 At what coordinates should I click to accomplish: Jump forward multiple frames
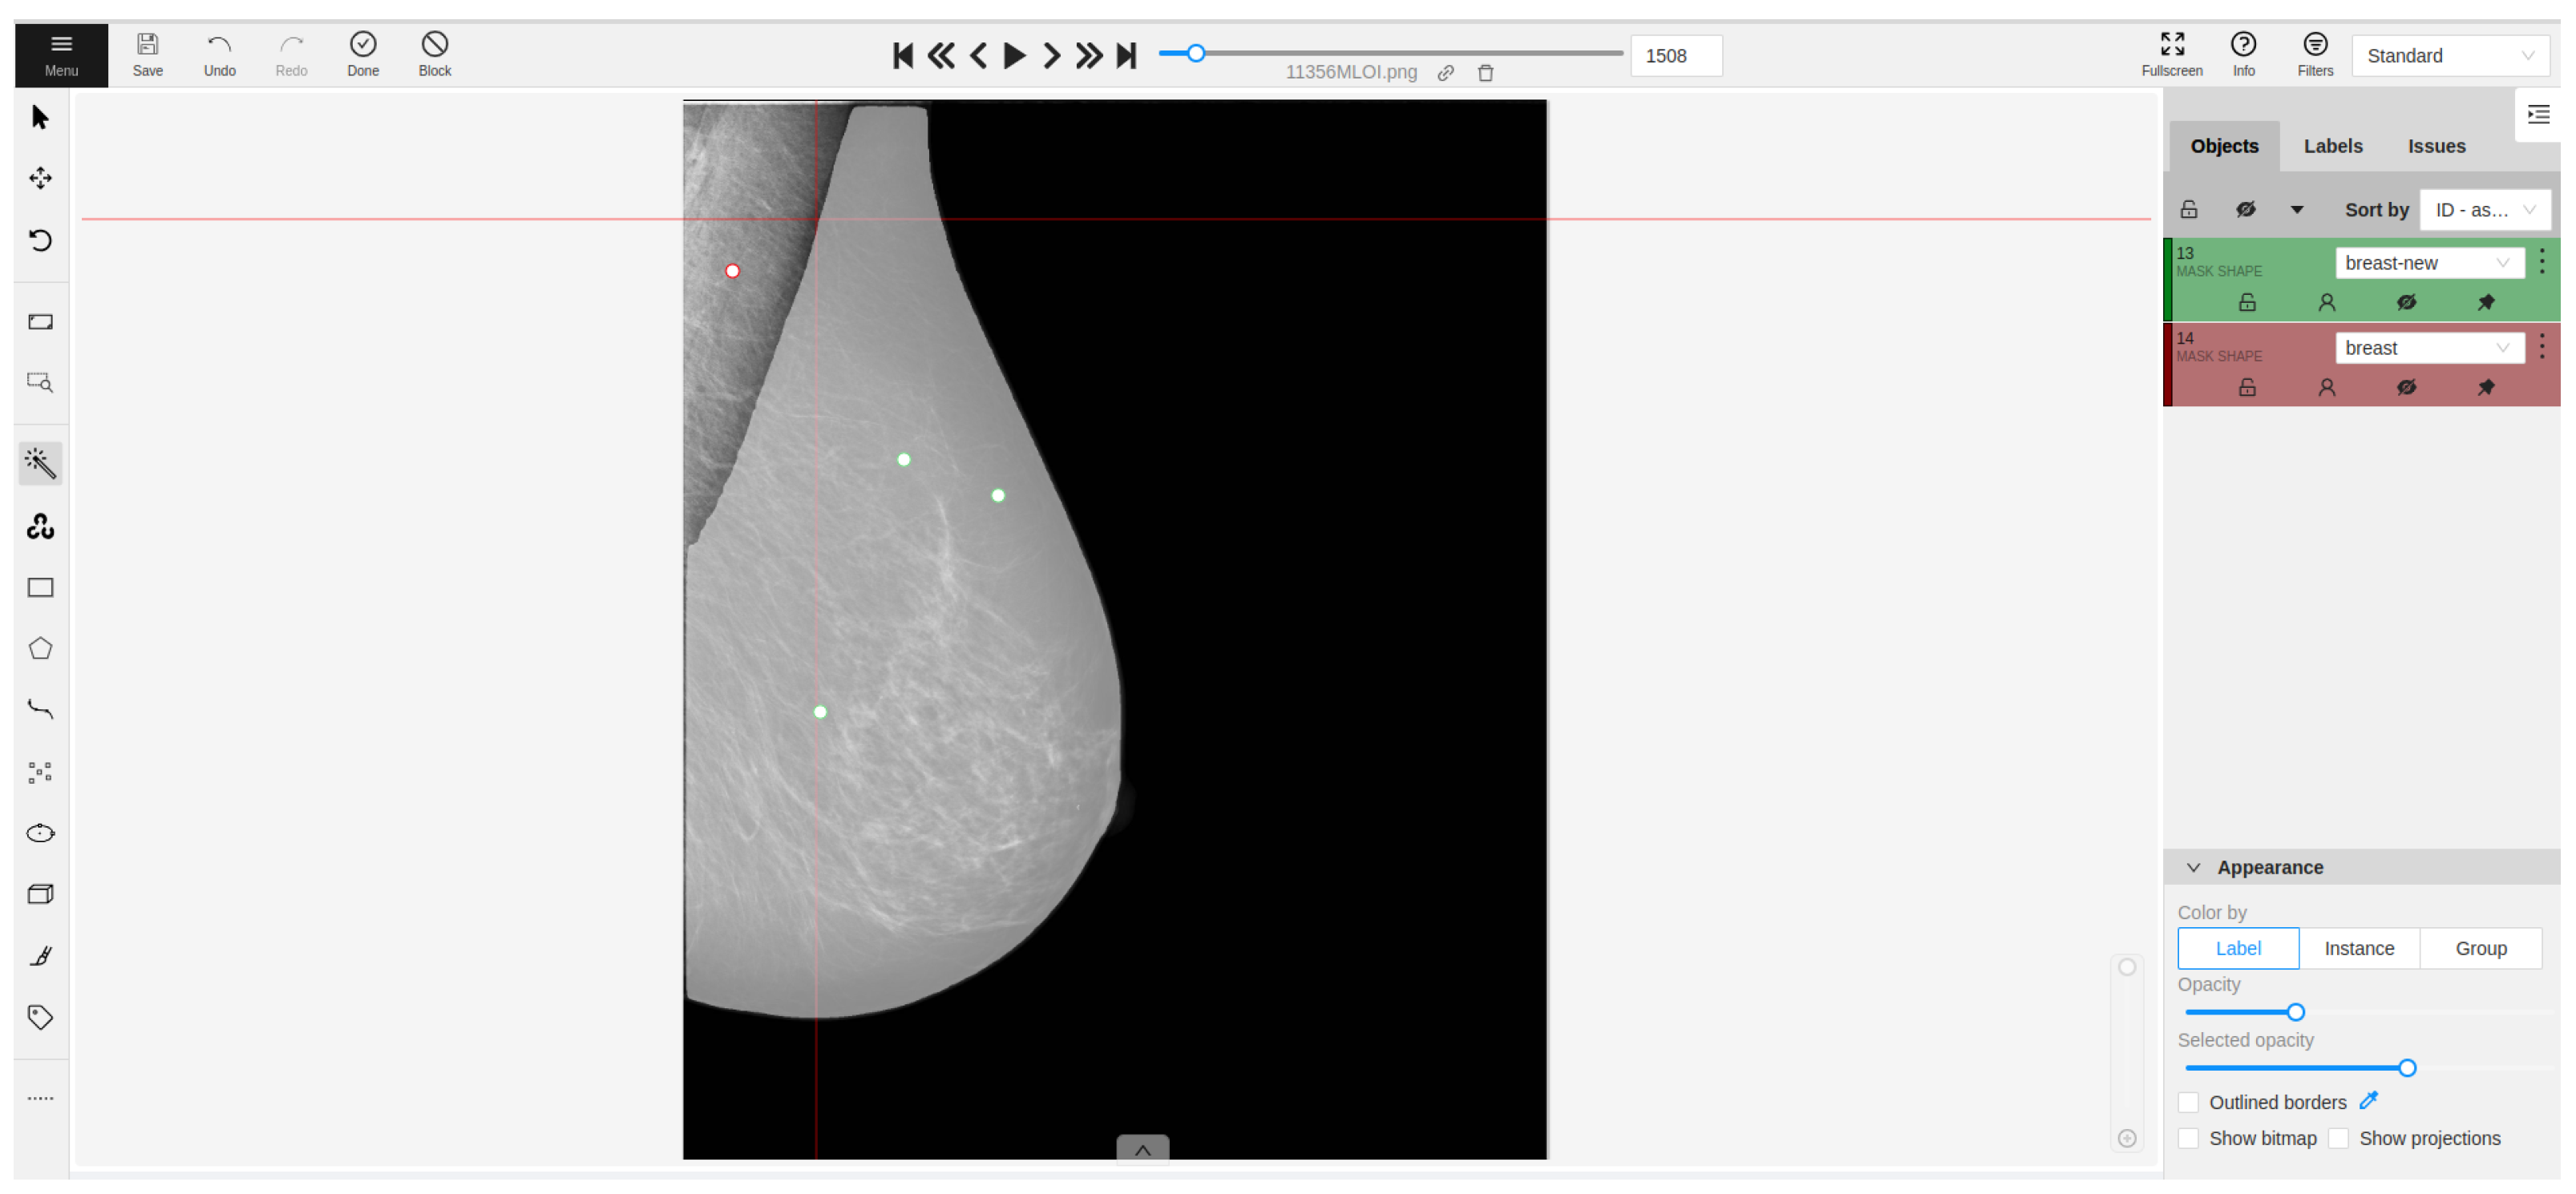pyautogui.click(x=1089, y=56)
